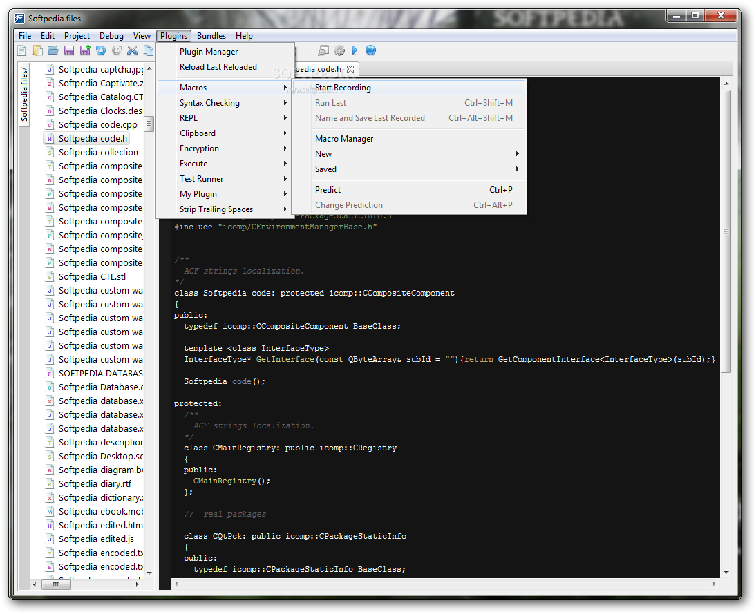This screenshot has height=614, width=756.
Task: Open the Strip Trailing Spaces submenu
Action: coord(225,209)
